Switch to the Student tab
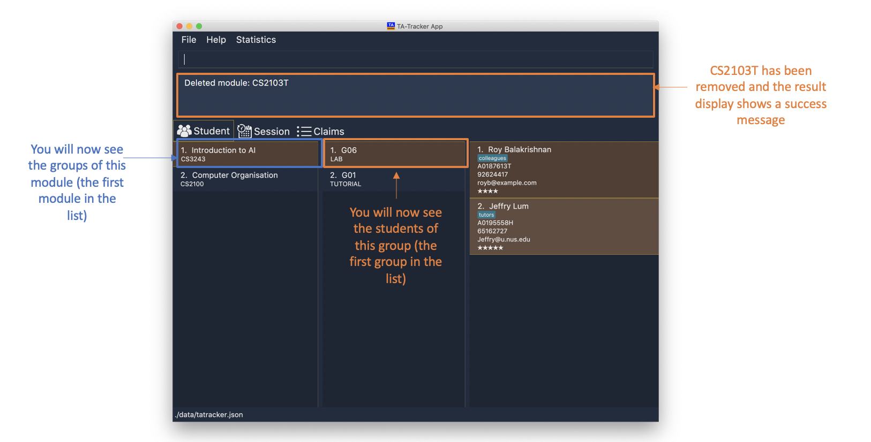This screenshot has width=871, height=442. (204, 131)
